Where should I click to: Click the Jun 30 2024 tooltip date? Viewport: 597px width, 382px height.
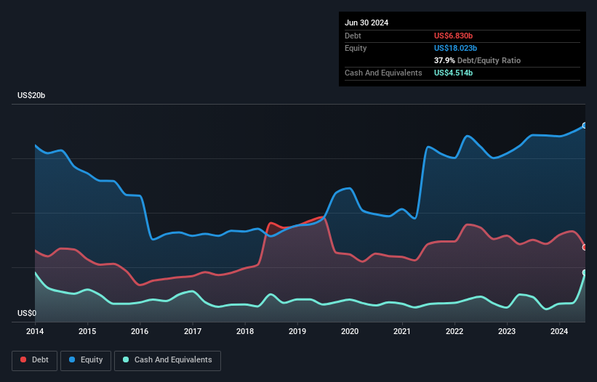366,23
